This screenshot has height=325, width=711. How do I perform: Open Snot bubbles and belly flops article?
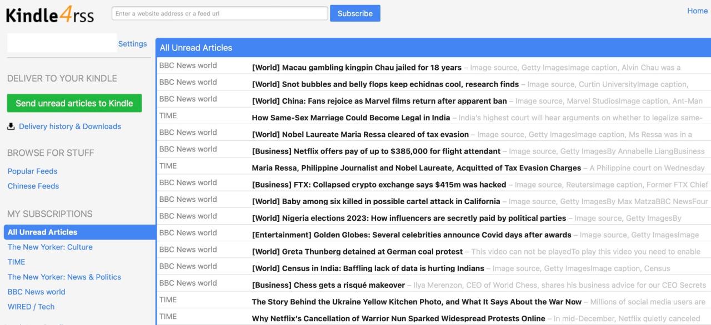pos(385,84)
